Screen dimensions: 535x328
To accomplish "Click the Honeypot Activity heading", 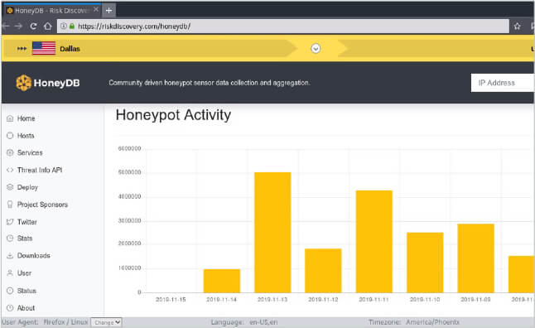I will pyautogui.click(x=173, y=115).
